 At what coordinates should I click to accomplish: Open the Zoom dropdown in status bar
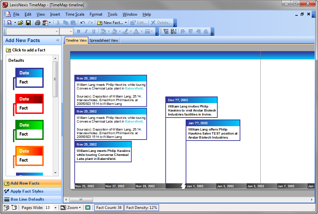71,208
